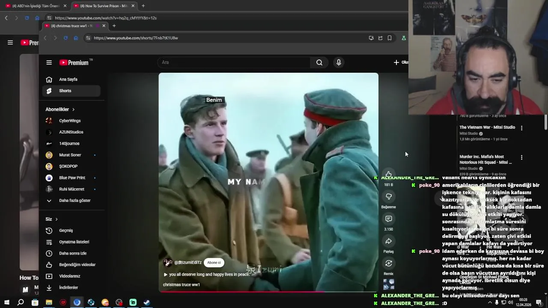This screenshot has width=548, height=308.
Task: Click the volume icon in system tray
Action: (510, 302)
